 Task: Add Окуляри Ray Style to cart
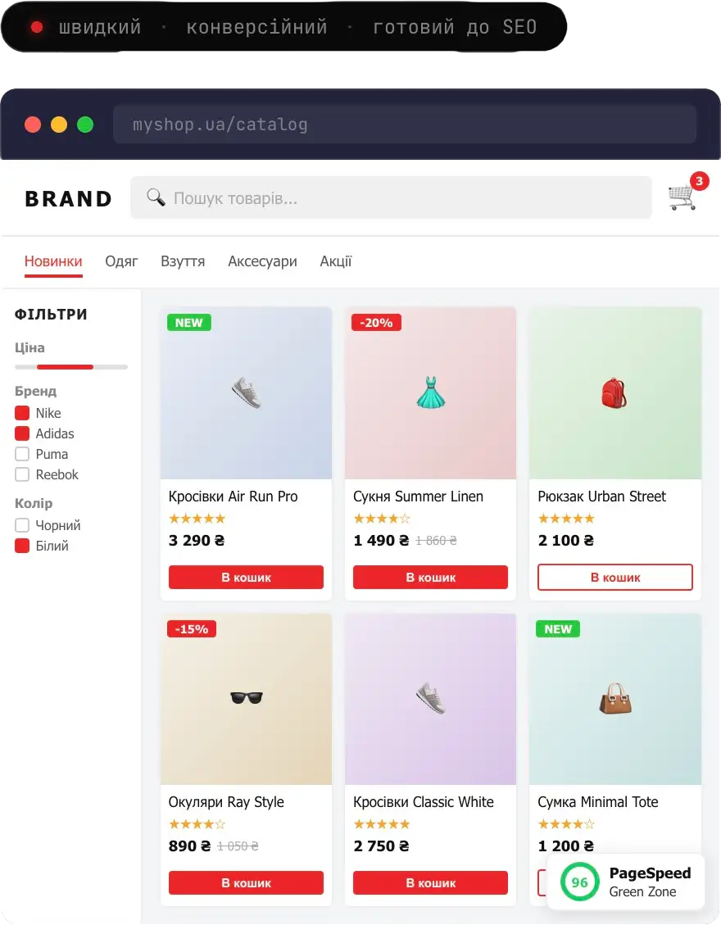click(x=246, y=882)
